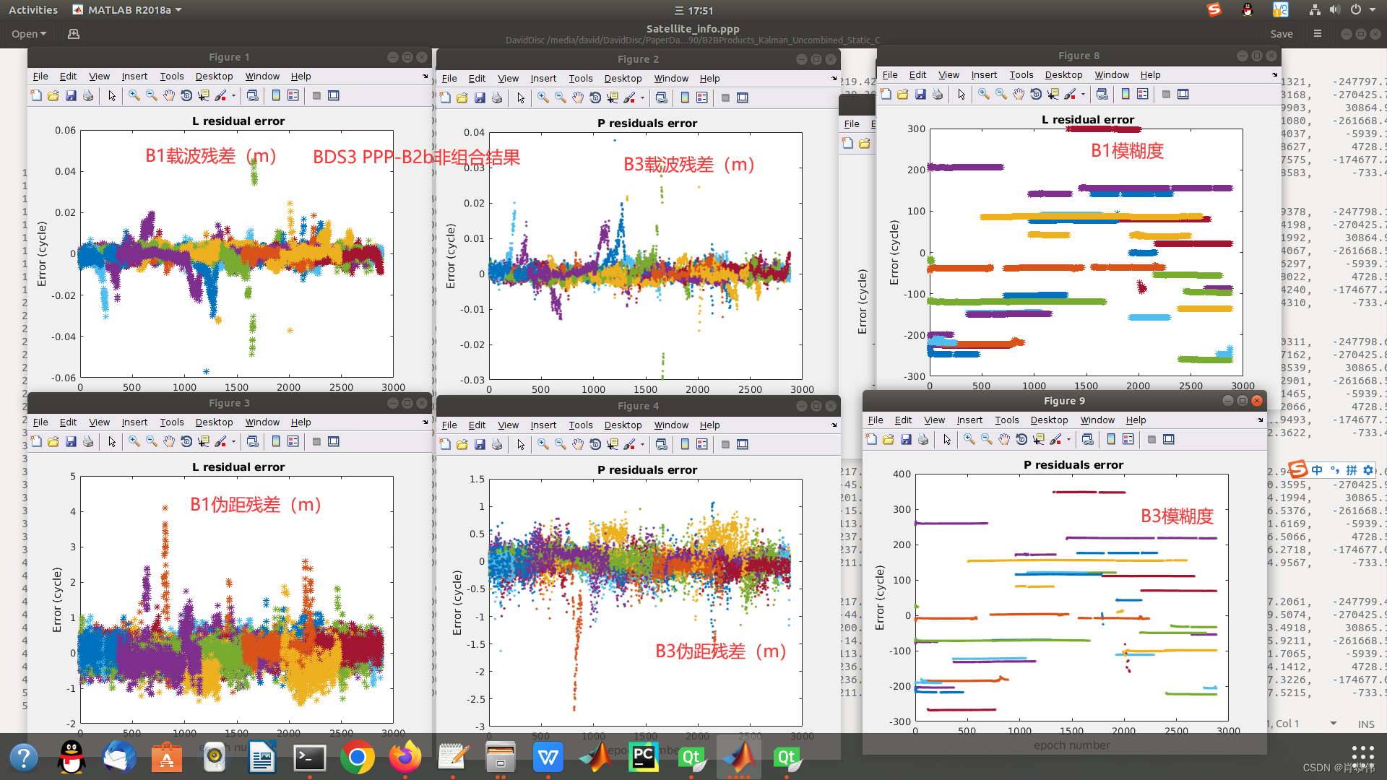Click Activities in top-left corner
This screenshot has width=1387, height=780.
coord(33,10)
